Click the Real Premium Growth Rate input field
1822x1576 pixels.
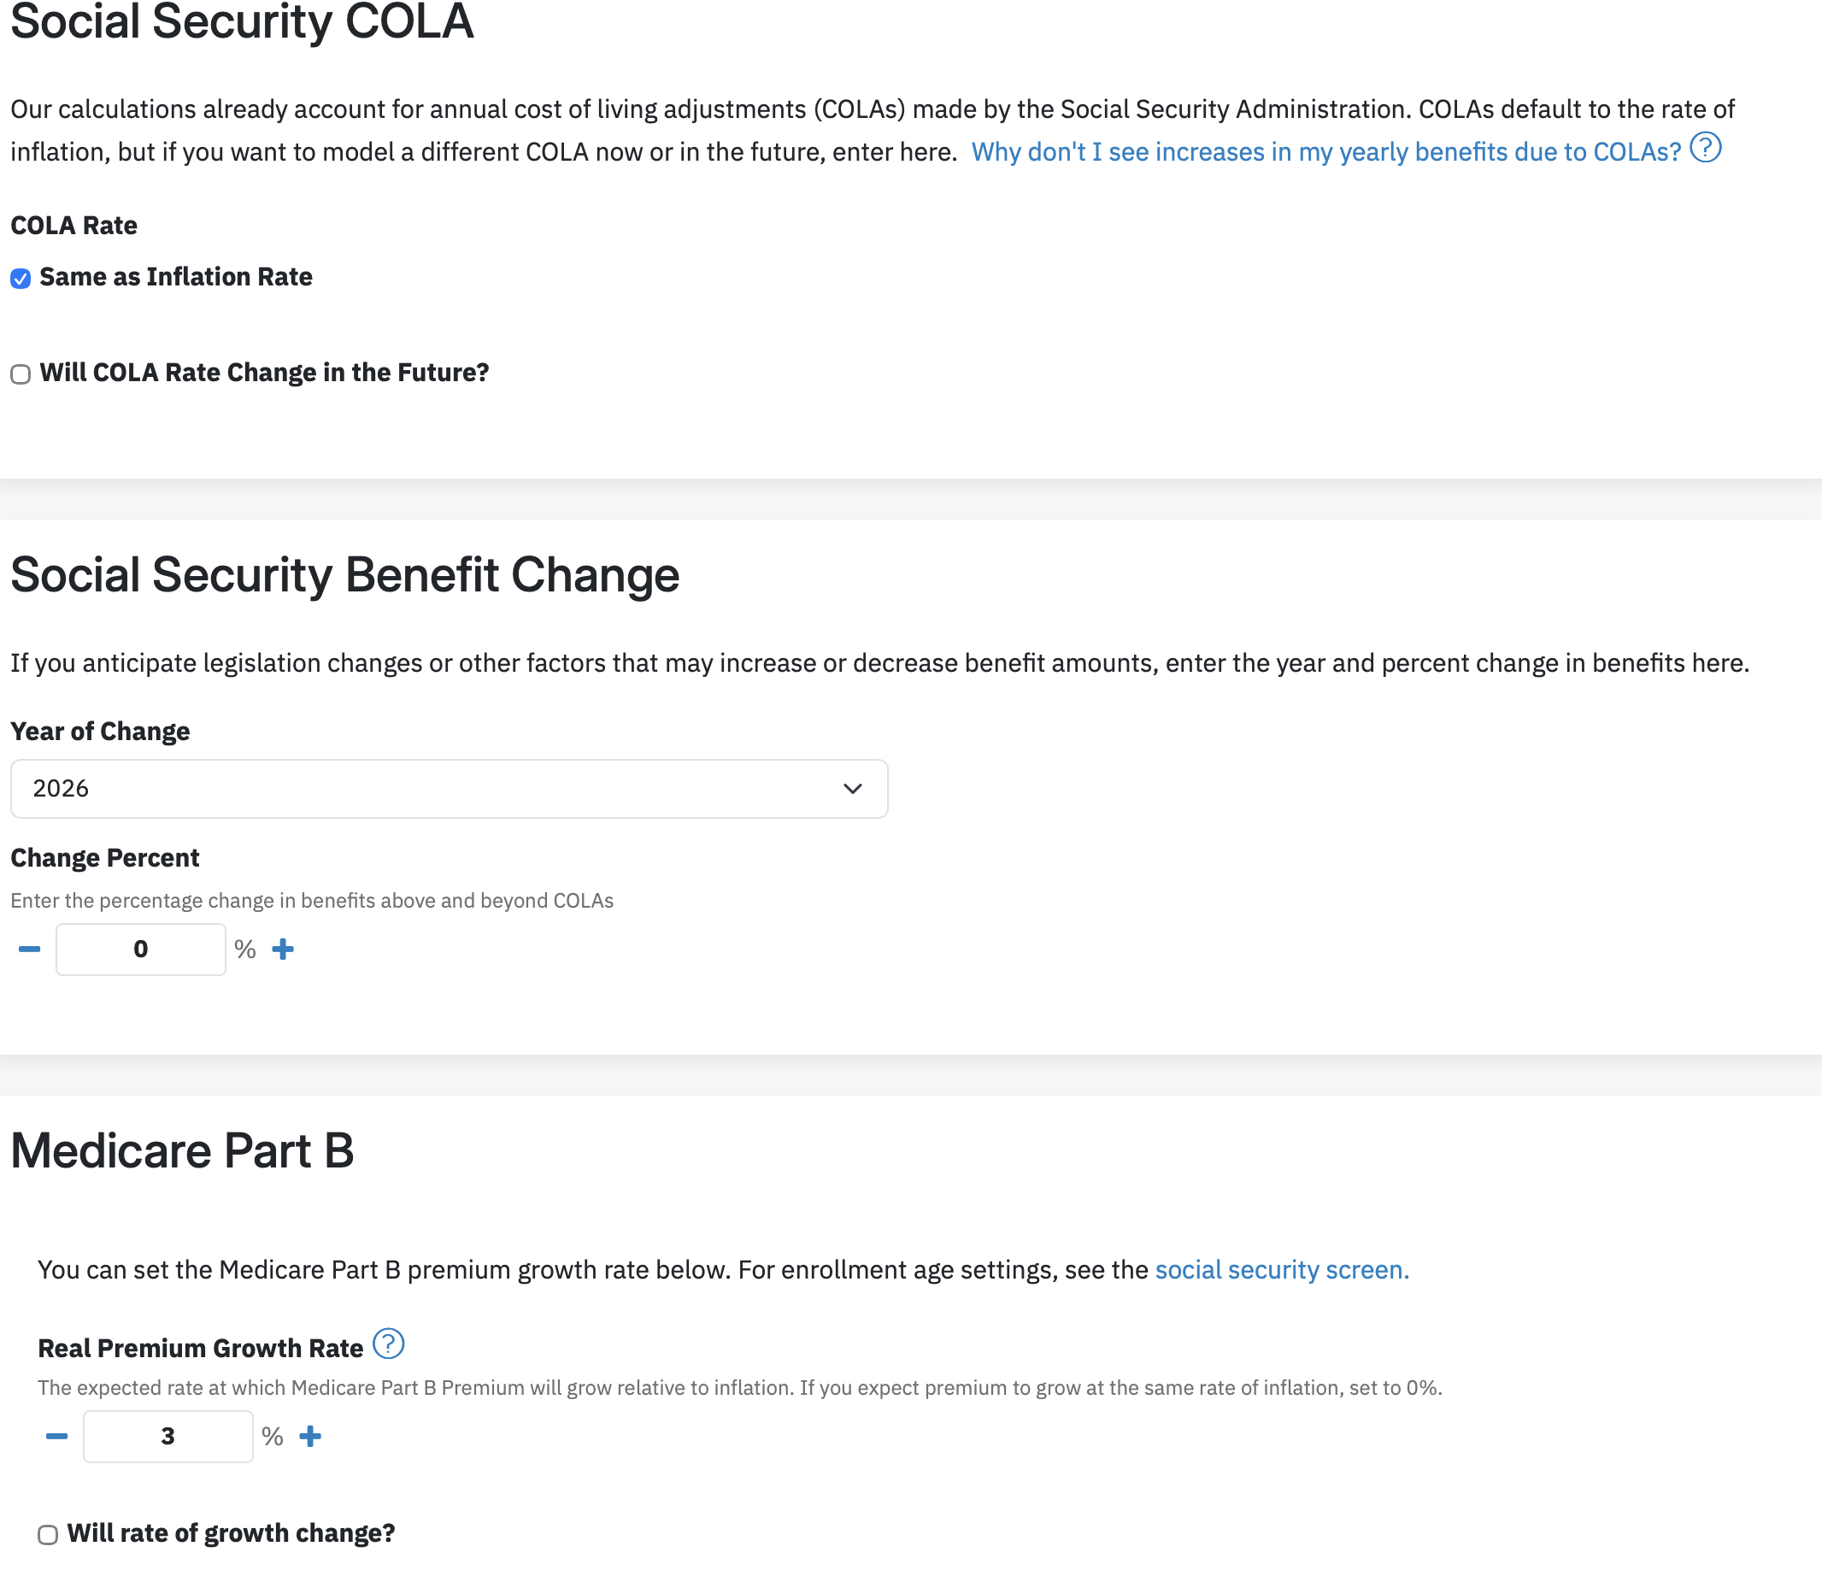[168, 1436]
